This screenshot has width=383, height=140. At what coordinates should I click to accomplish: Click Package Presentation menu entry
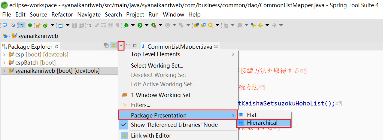point(178,115)
